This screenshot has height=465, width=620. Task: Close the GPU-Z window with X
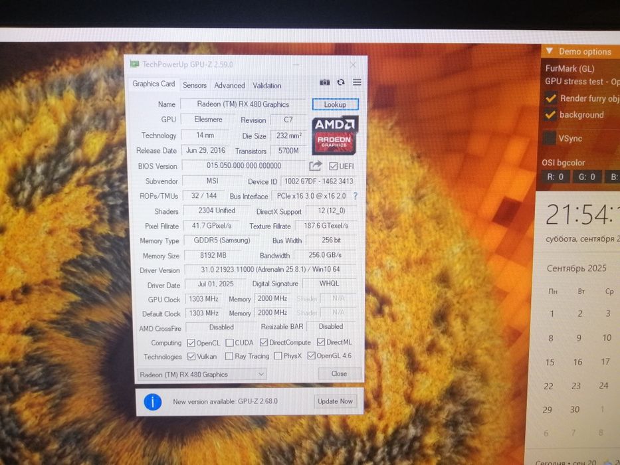(x=353, y=64)
